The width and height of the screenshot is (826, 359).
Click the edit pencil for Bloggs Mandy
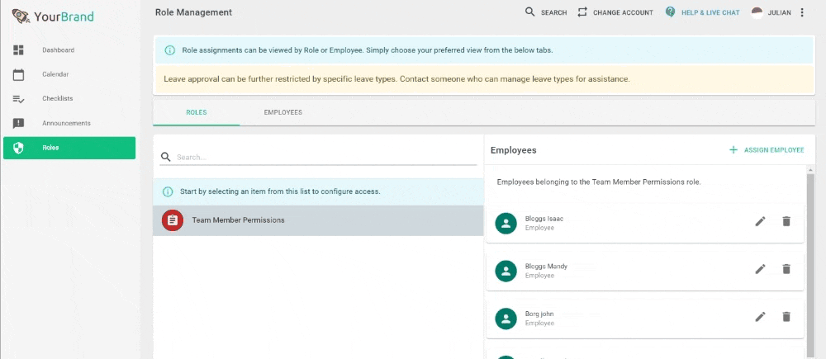(x=760, y=269)
